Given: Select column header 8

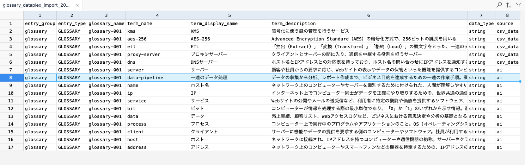Looking at the screenshot, I should [x=507, y=15].
